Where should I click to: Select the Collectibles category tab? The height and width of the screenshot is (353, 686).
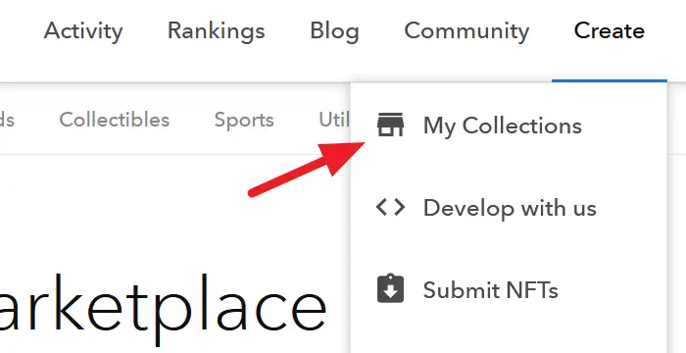tap(115, 120)
